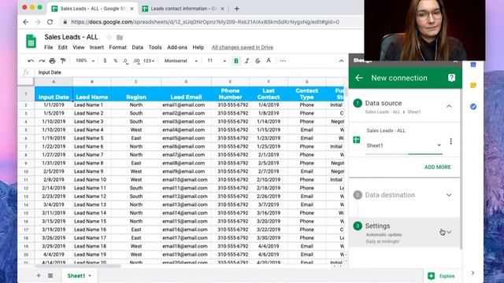This screenshot has width=504, height=283.
Task: Open more toolbar options ellipsis
Action: (x=283, y=61)
